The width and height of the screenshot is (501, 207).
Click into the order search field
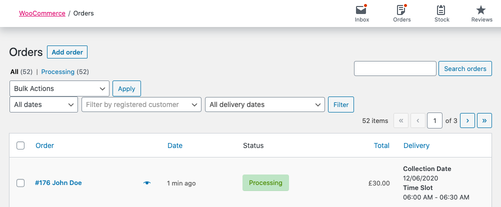(x=395, y=68)
